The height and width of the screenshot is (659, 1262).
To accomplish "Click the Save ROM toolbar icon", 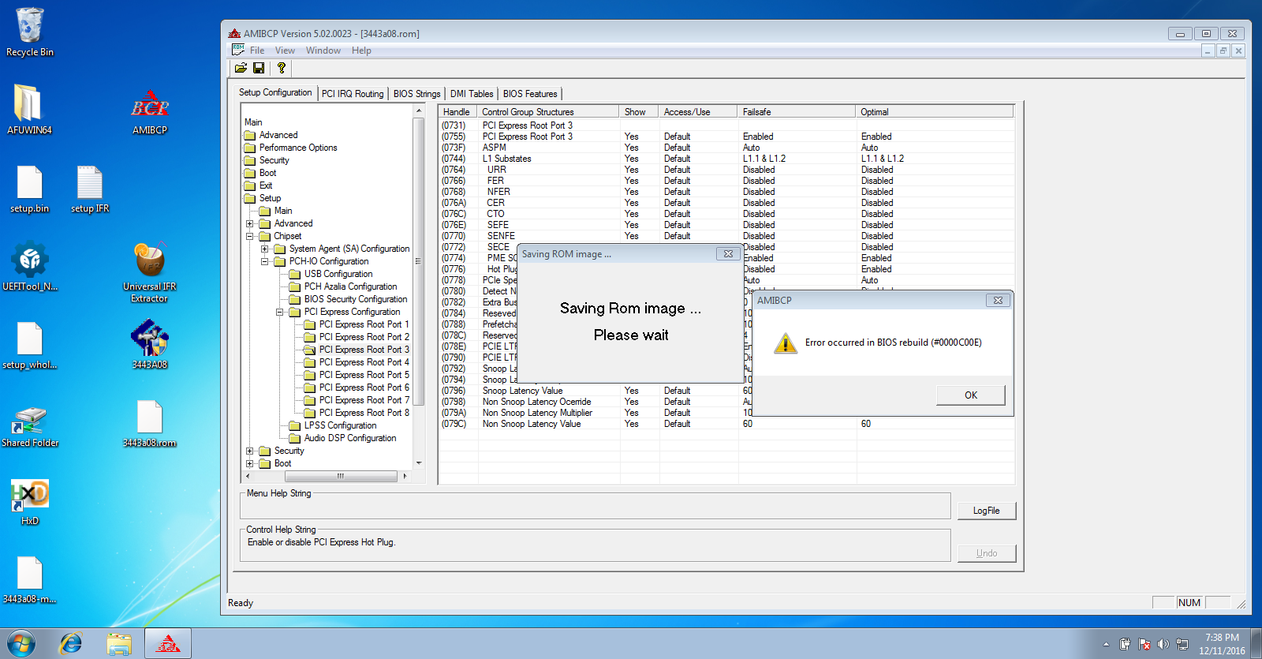I will 259,69.
